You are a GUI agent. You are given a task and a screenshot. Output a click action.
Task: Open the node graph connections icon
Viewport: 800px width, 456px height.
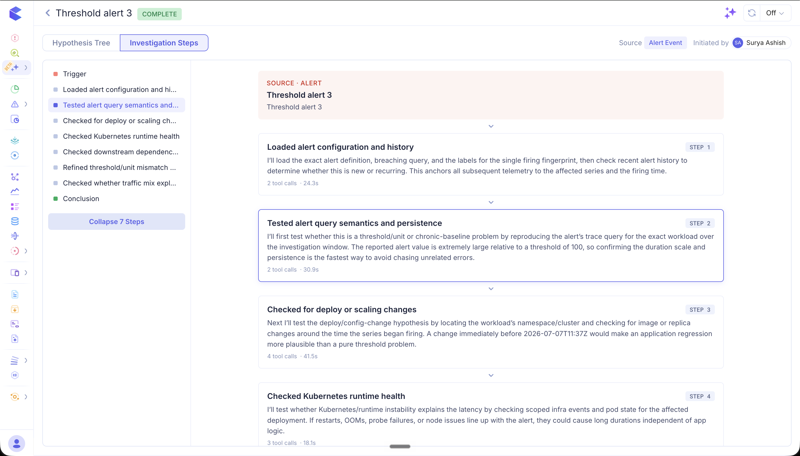15,177
